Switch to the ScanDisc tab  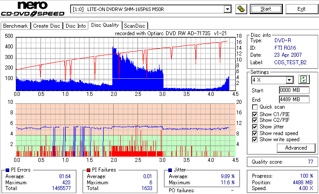134,26
